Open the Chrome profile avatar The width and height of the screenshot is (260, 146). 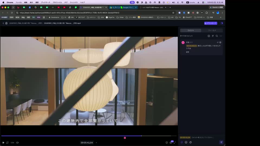[x=218, y=13]
